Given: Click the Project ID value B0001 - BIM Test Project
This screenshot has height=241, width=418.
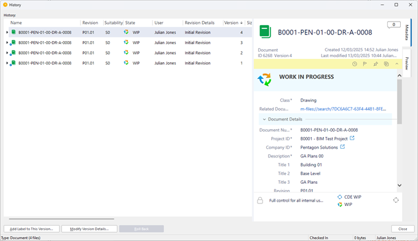Looking at the screenshot, I should coord(324,138).
